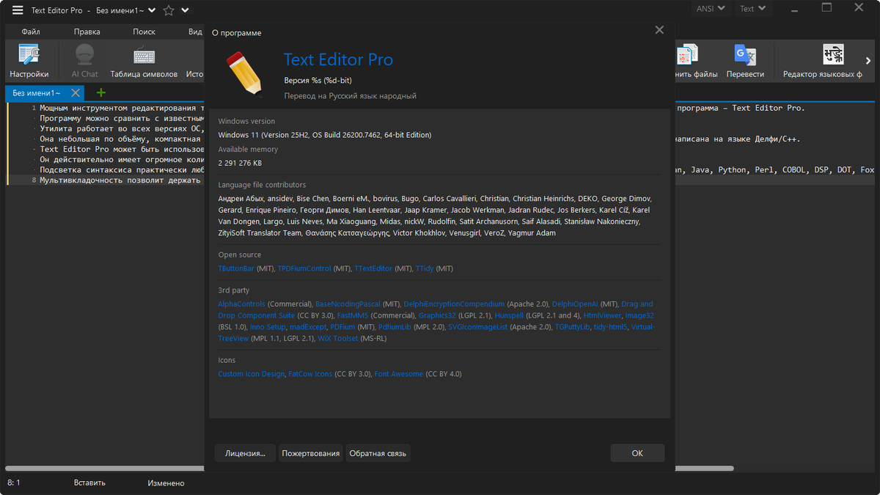This screenshot has width=880, height=495.
Task: Click the Перевести Google Translate icon
Action: coord(745,61)
